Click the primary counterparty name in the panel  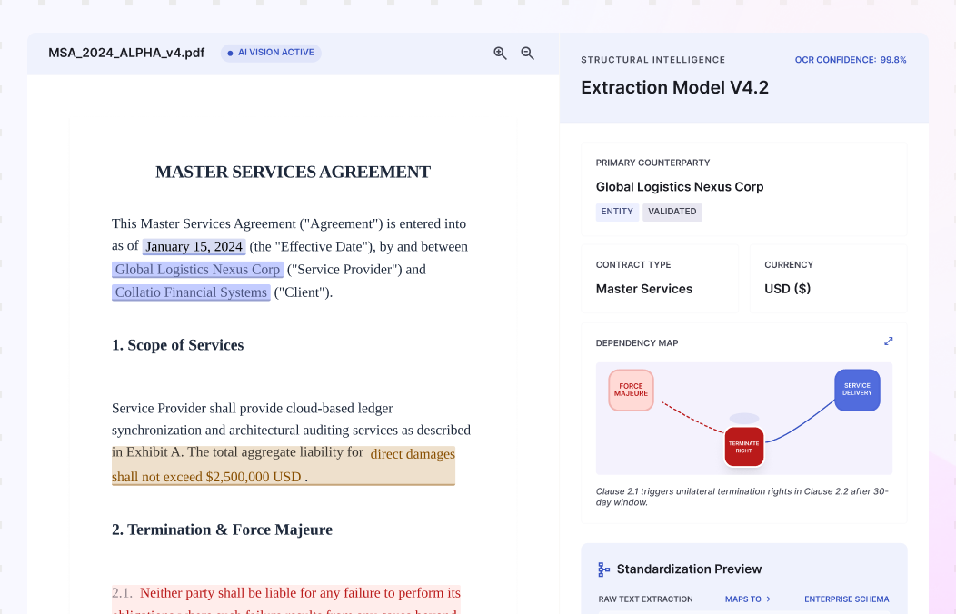tap(679, 187)
